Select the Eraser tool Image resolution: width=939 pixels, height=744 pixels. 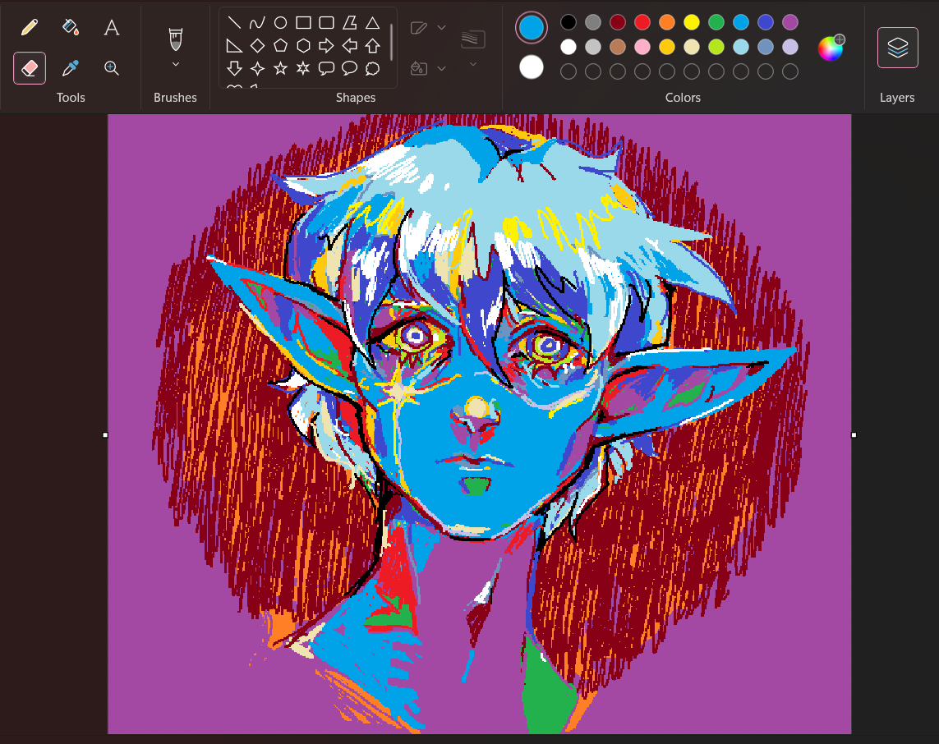tap(30, 68)
